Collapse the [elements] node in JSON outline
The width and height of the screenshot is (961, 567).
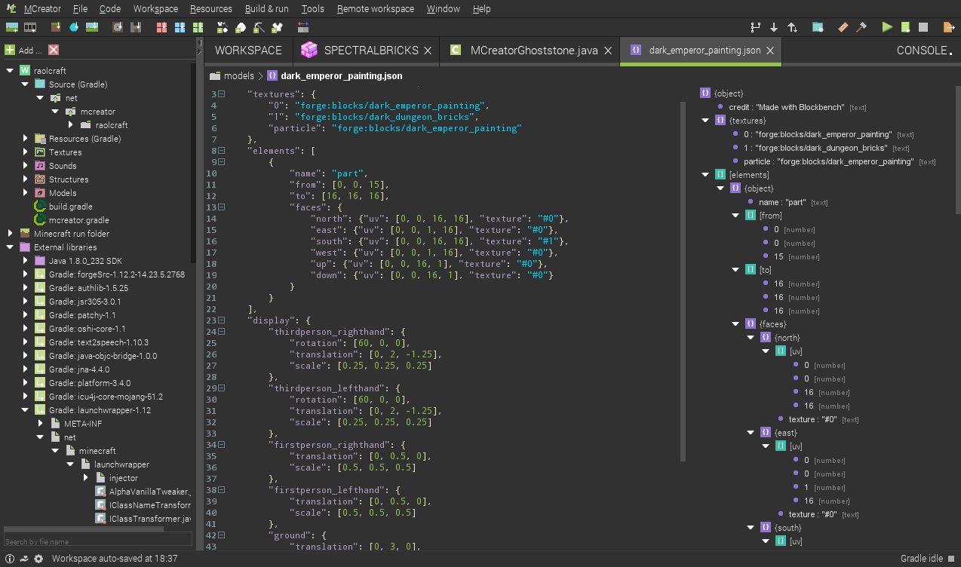tap(705, 175)
